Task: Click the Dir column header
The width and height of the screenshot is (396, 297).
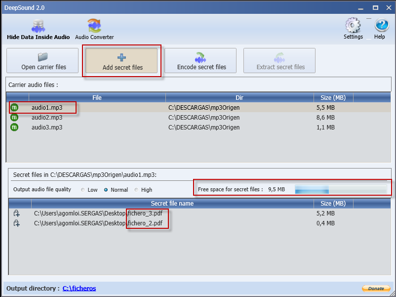Action: [x=239, y=97]
